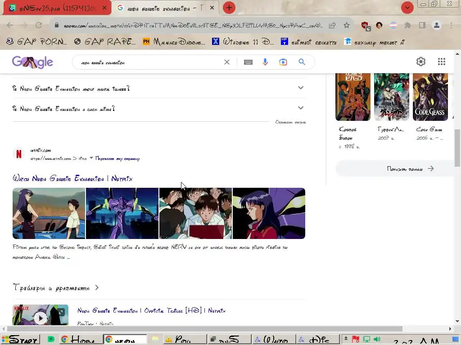
Task: Open the Official Trailer HD Netflix link
Action: pos(151,310)
